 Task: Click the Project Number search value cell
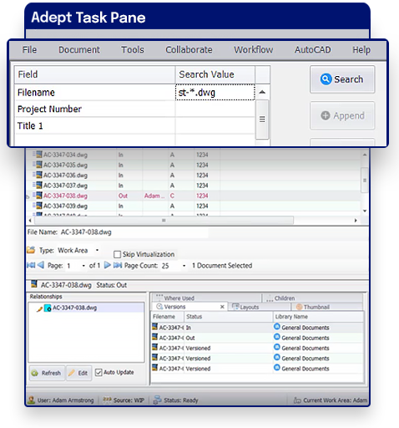215,109
